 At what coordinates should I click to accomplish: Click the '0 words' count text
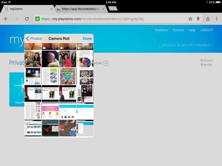pos(206,65)
